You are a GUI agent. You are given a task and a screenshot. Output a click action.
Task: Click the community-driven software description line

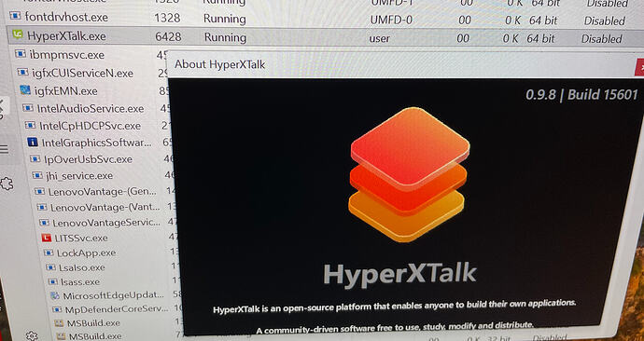395,327
